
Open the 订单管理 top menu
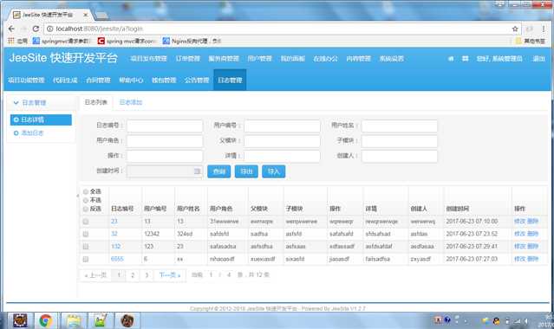(x=187, y=59)
